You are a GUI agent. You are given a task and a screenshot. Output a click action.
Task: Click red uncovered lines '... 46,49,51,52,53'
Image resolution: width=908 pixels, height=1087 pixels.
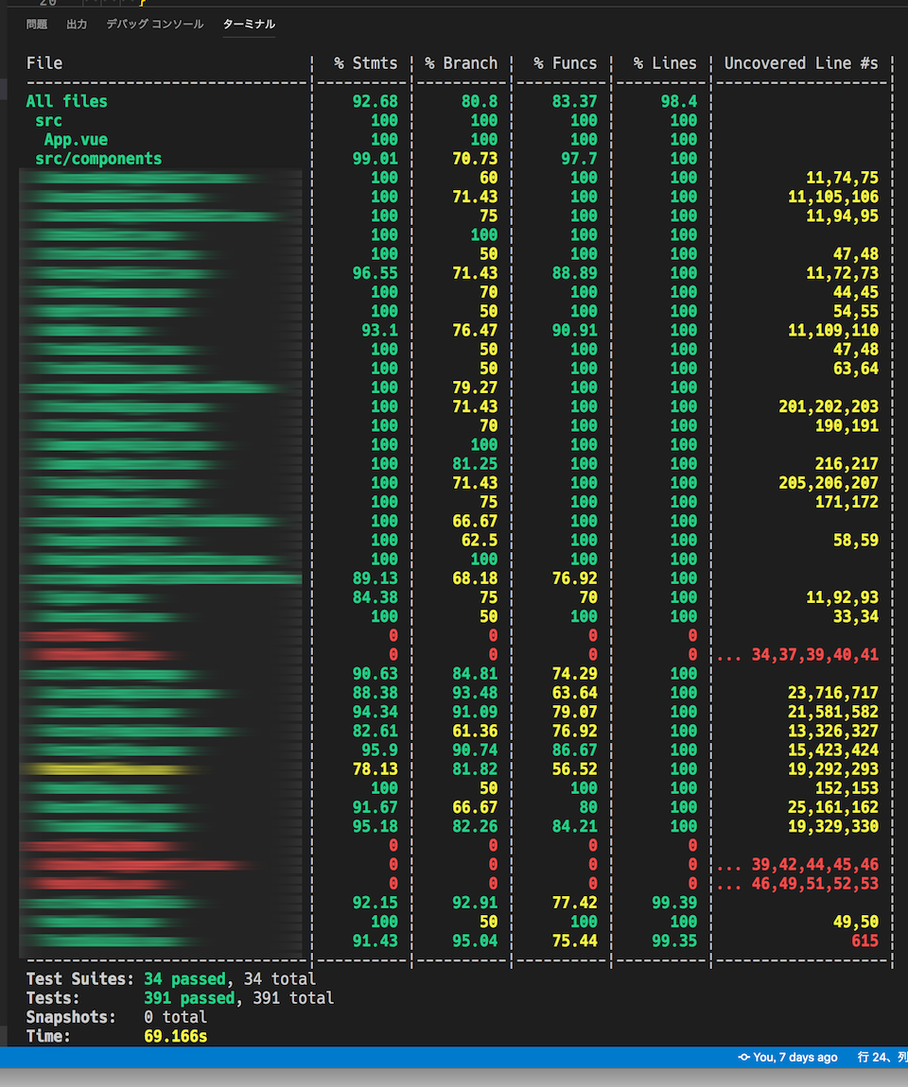pyautogui.click(x=797, y=883)
